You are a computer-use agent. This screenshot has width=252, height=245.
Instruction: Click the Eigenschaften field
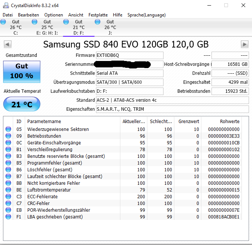click(x=172, y=109)
